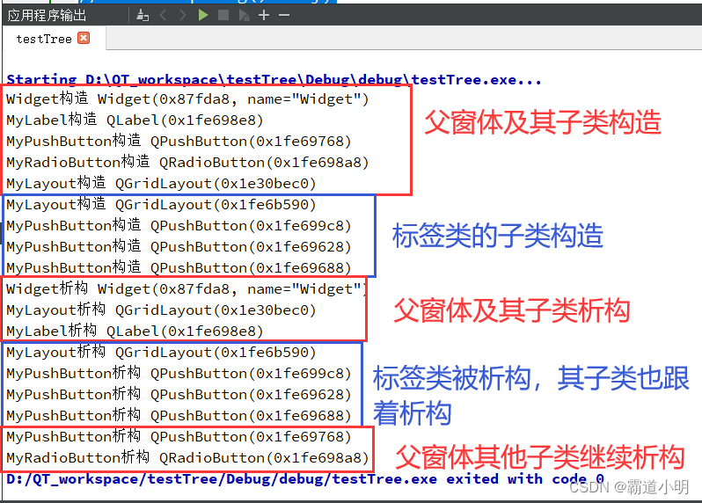
Task: Re-run the application with green play icon
Action: pyautogui.click(x=203, y=16)
